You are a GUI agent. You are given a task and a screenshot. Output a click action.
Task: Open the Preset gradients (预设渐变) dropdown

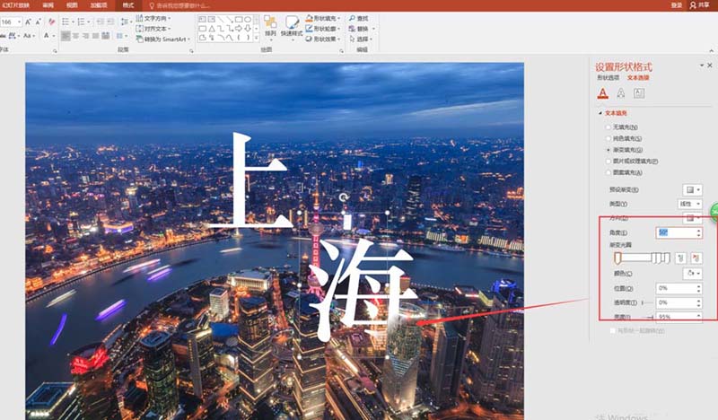[x=692, y=189]
